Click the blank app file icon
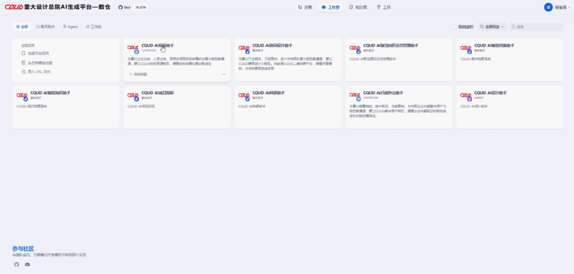574x274 pixels. click(23, 53)
